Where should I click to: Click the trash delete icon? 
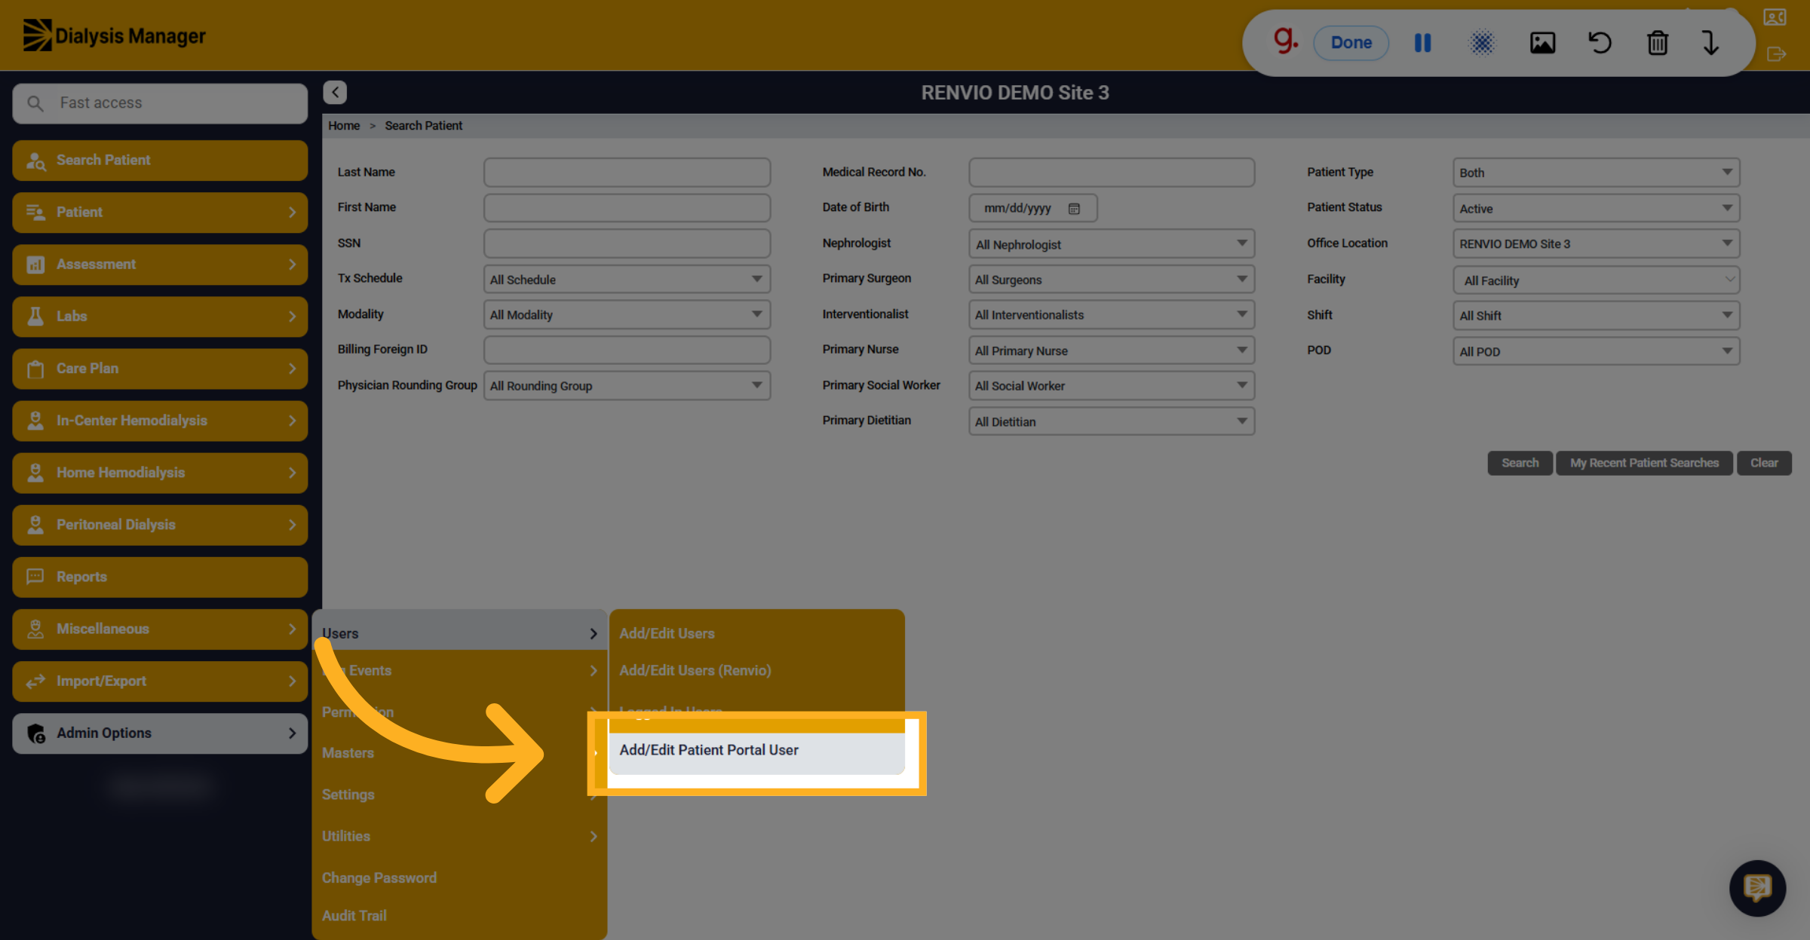tap(1657, 43)
